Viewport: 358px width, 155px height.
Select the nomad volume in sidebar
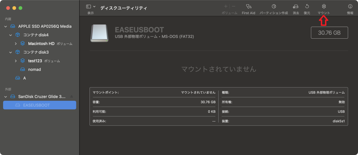click(34, 70)
